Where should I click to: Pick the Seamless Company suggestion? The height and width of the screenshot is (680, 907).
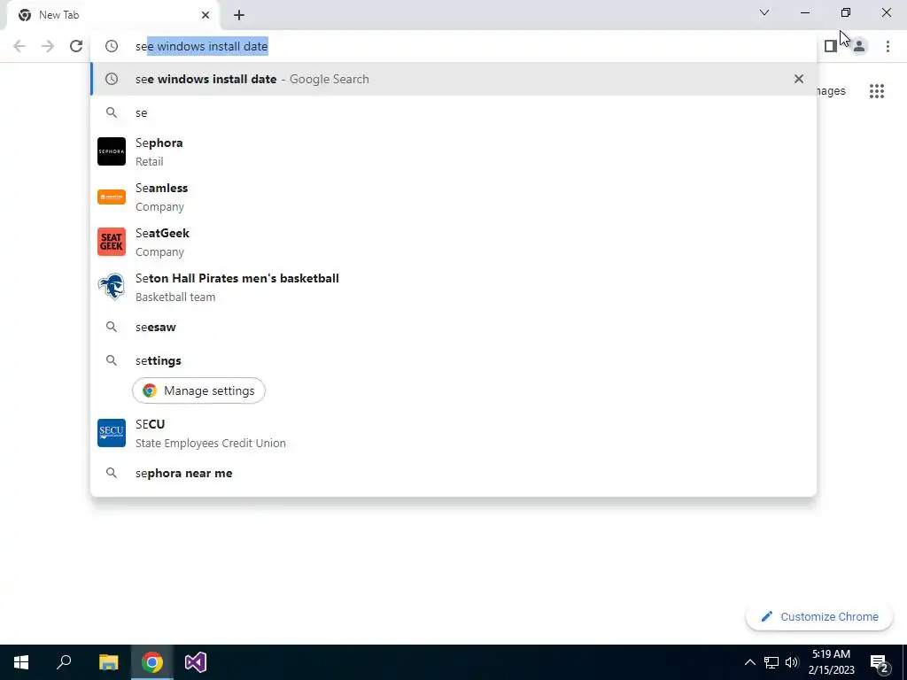(x=454, y=197)
